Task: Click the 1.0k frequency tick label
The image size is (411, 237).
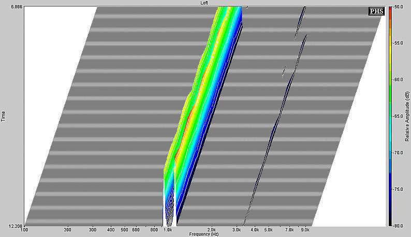Action: 168,230
